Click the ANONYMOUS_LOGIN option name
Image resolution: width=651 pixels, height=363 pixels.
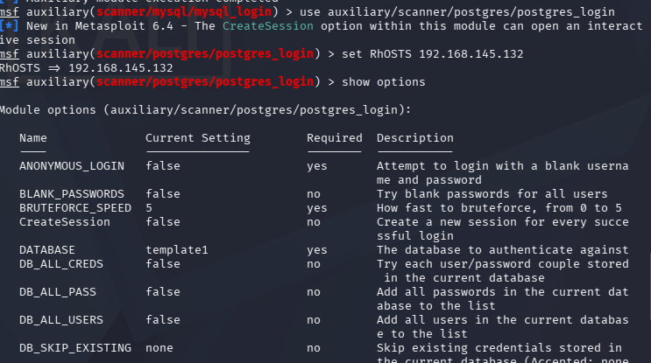pos(72,166)
